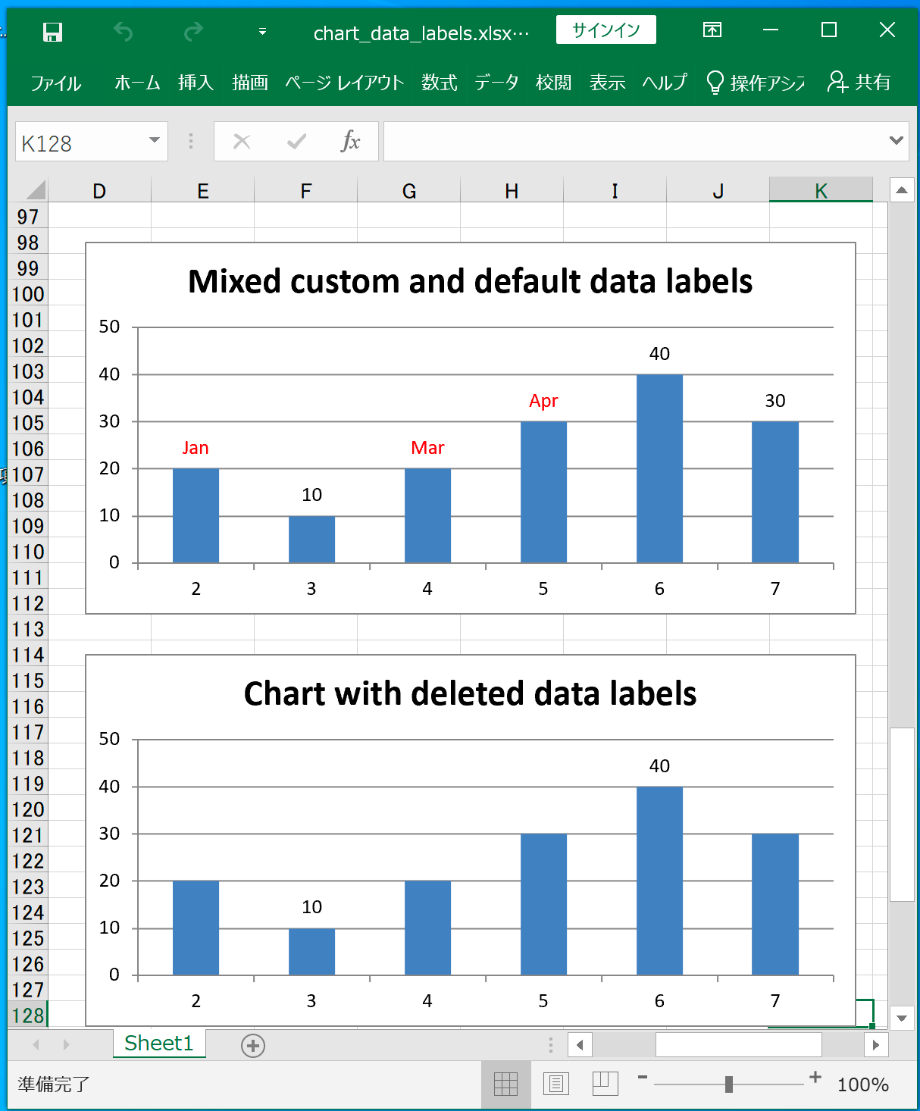Switch to the データ ribbon tab
920x1111 pixels.
[496, 83]
